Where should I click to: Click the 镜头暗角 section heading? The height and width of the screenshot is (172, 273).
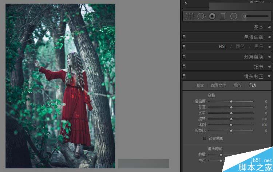pyautogui.click(x=215, y=149)
